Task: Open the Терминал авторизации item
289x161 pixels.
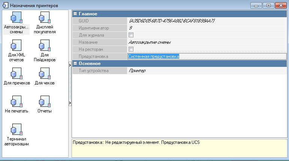Action: (16, 130)
